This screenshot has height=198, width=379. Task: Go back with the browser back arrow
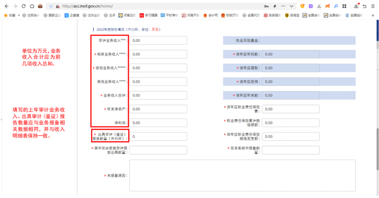[6, 6]
